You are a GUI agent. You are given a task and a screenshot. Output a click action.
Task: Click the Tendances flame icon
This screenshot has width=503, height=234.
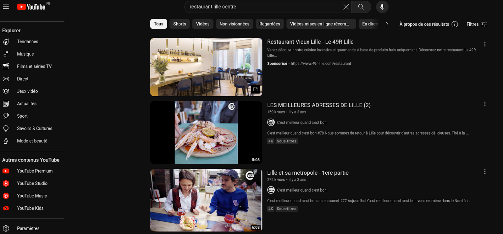click(6, 41)
